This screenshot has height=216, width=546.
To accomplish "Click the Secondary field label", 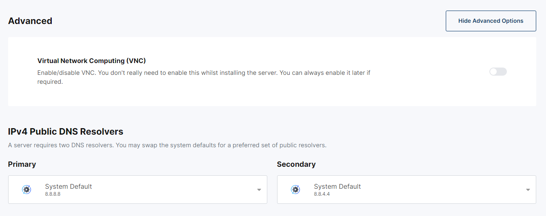I will coord(296,164).
